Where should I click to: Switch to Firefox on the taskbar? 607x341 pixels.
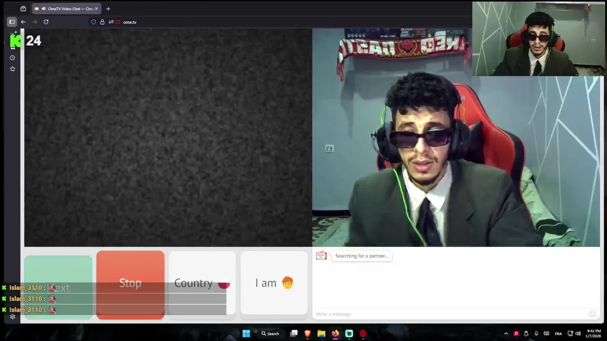335,333
